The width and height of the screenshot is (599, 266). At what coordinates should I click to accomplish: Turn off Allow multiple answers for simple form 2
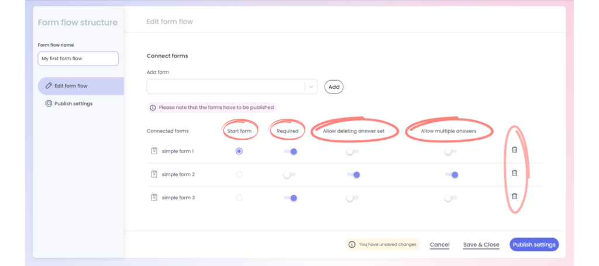coord(452,175)
